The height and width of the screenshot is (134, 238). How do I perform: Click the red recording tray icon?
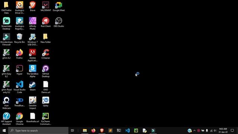(x=199, y=131)
